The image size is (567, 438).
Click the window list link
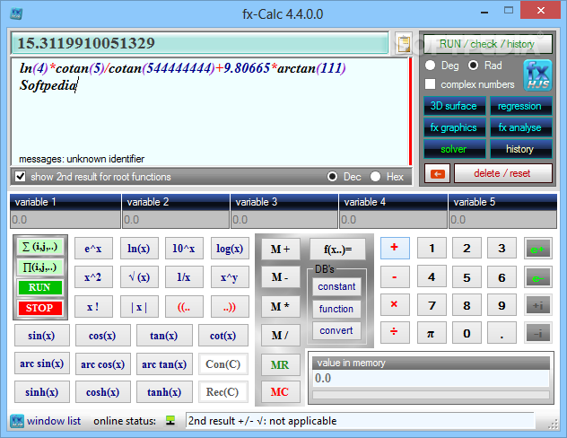tap(54, 421)
